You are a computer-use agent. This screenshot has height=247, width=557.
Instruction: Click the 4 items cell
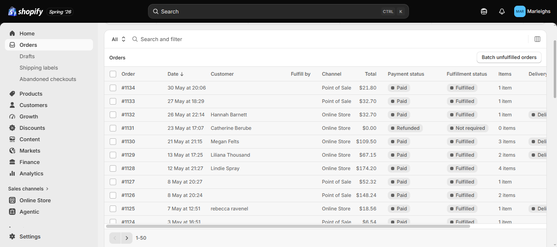click(507, 168)
